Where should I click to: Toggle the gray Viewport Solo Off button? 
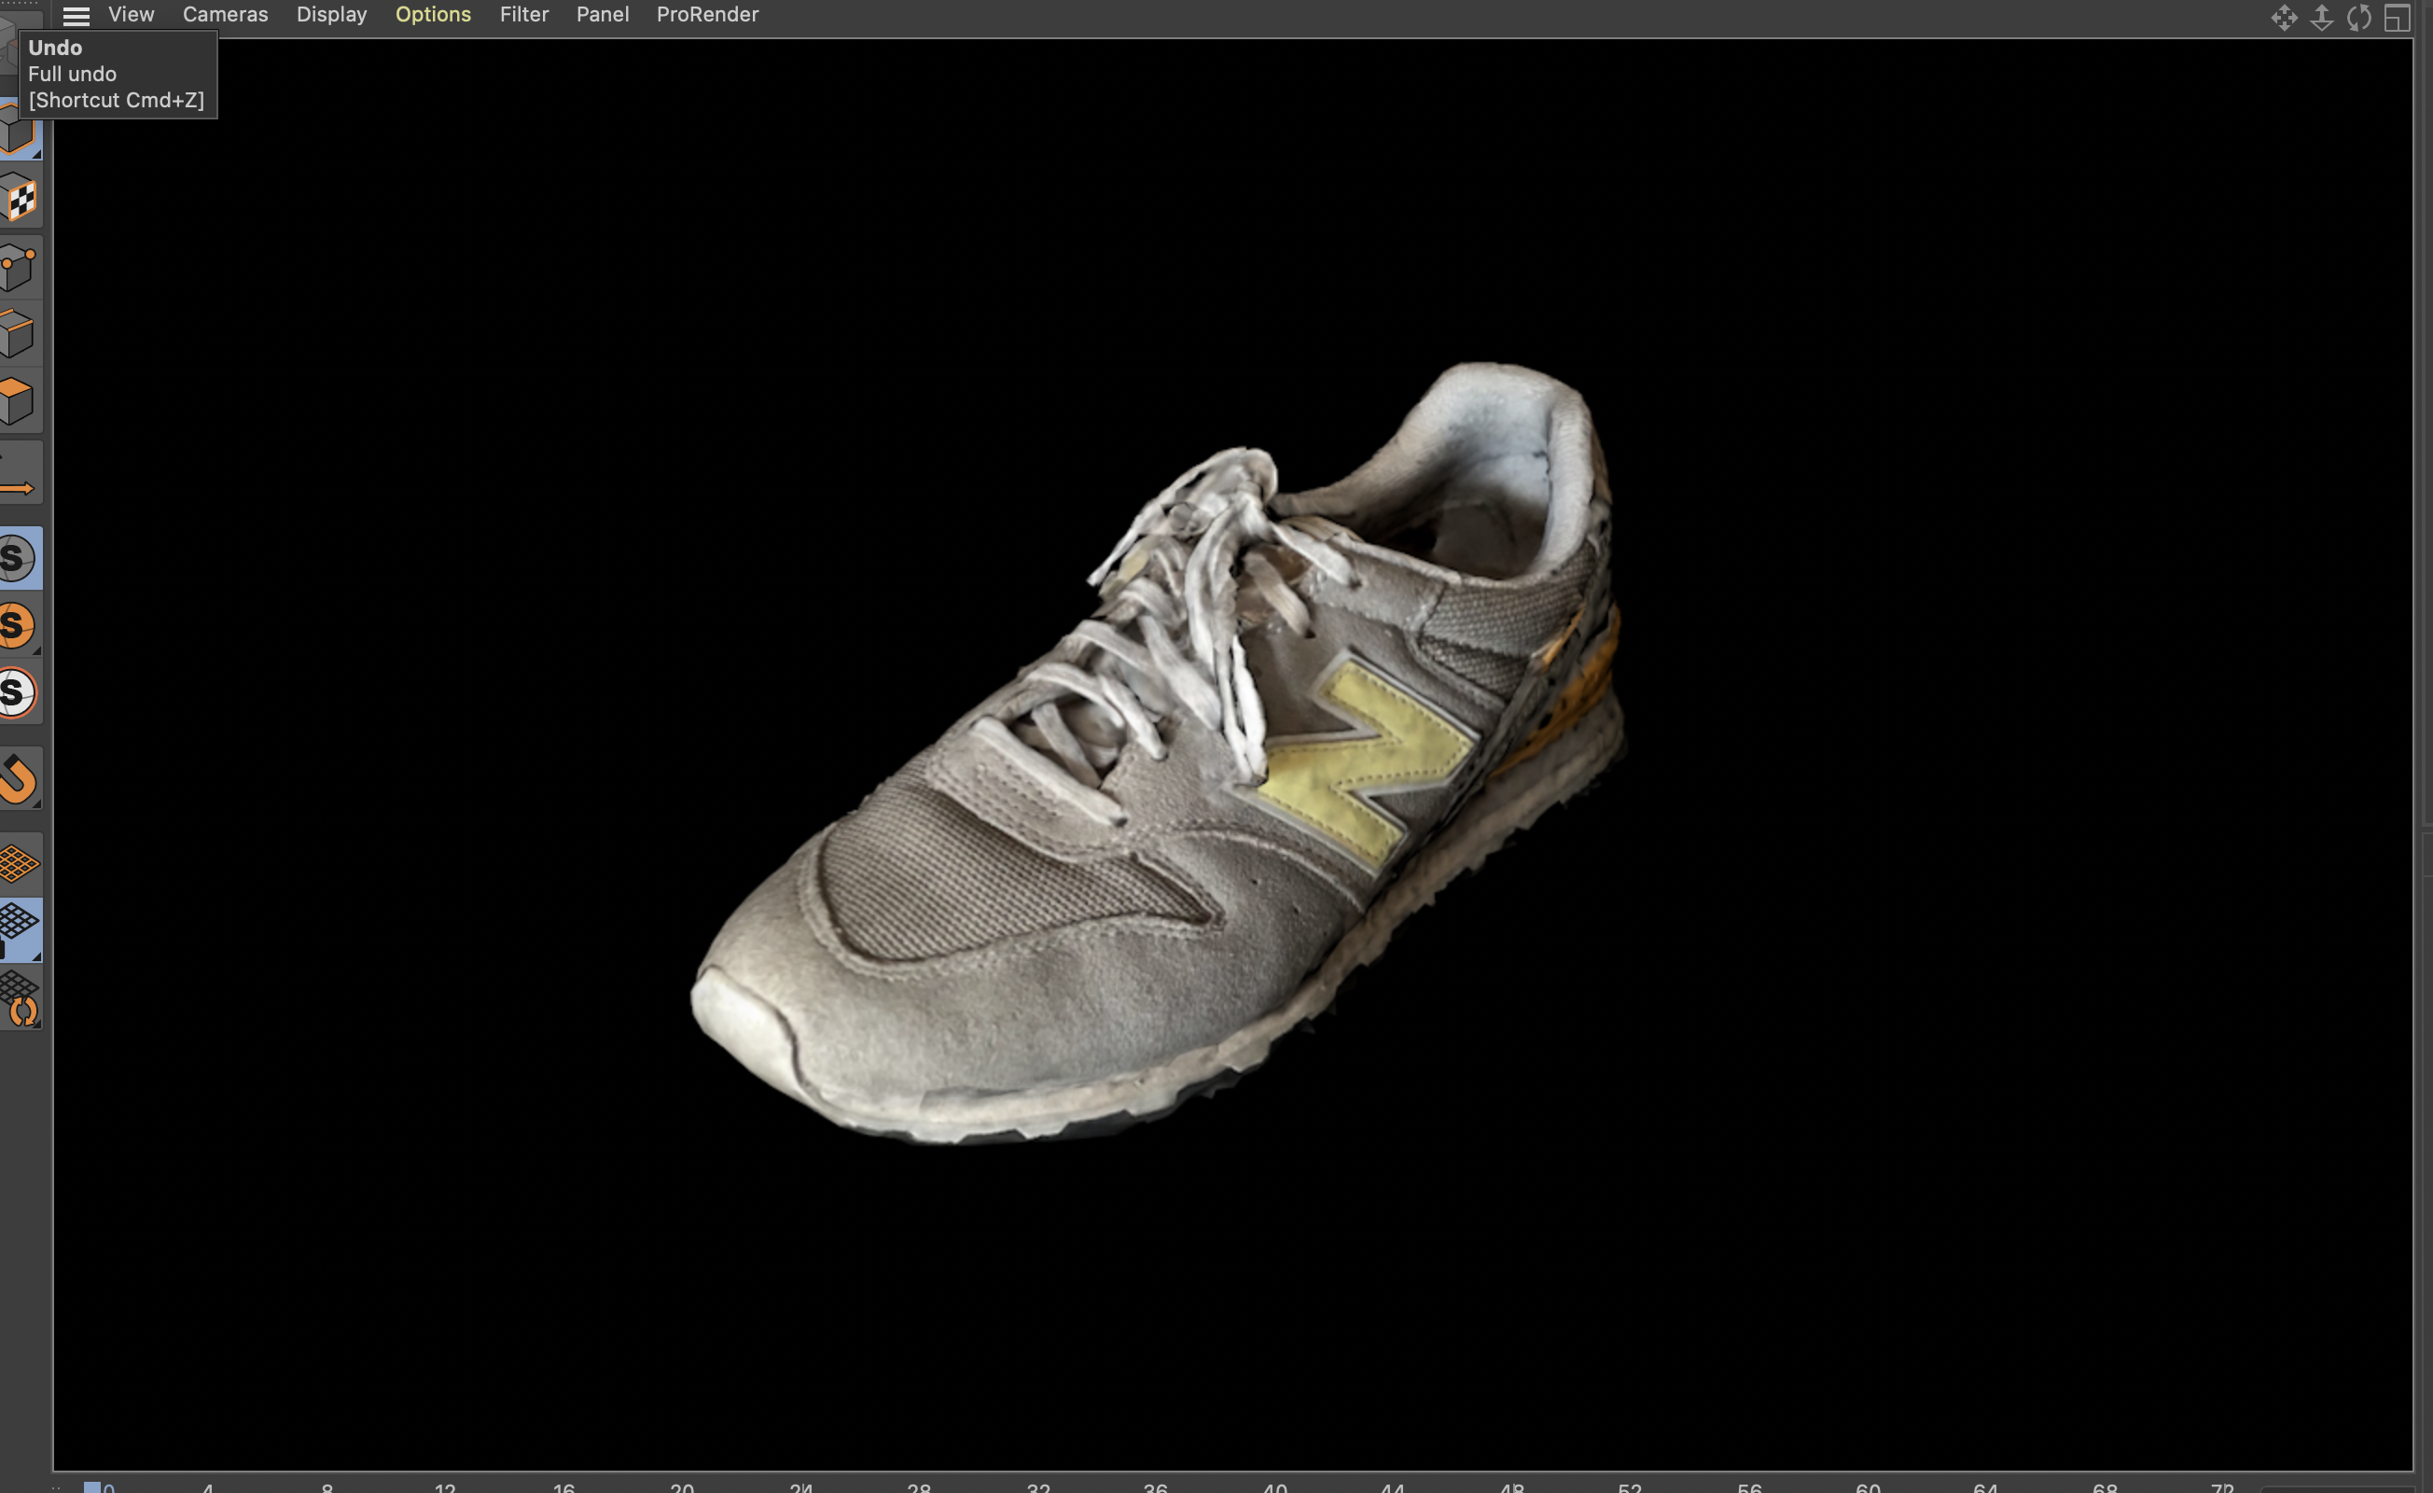(20, 558)
